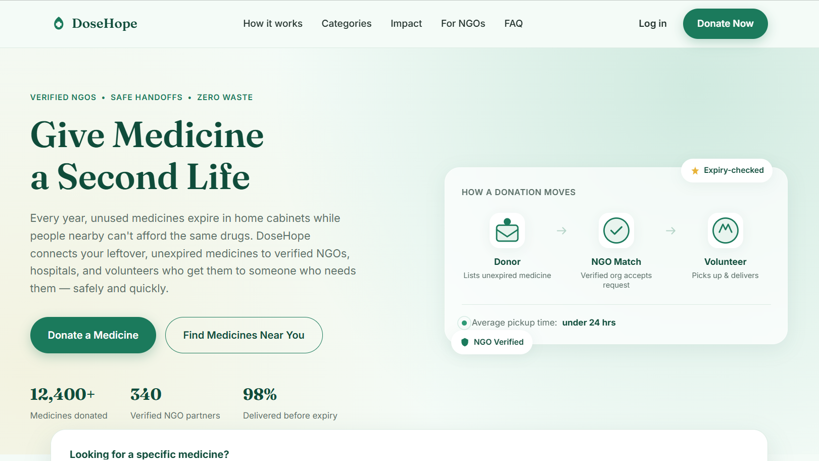The width and height of the screenshot is (819, 461).
Task: Click the arrow between Donor and NGO Match
Action: pyautogui.click(x=561, y=231)
